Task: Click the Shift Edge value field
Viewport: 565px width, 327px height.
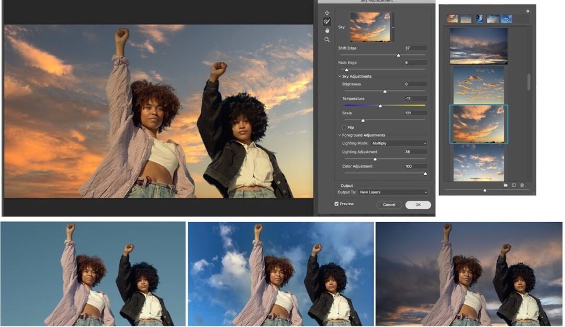Action: pyautogui.click(x=415, y=48)
